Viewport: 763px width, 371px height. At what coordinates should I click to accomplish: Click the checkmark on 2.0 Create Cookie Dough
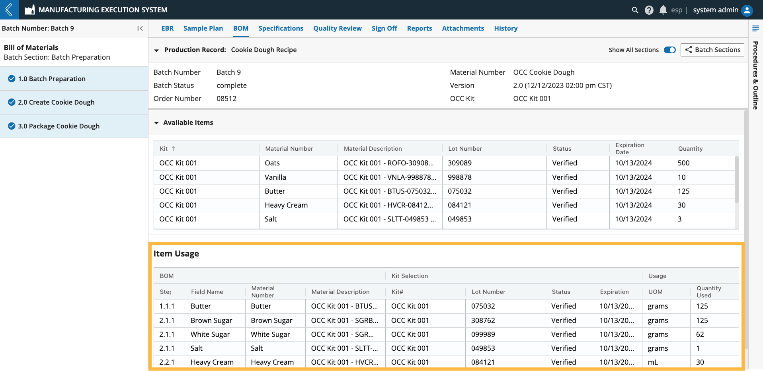pos(12,102)
